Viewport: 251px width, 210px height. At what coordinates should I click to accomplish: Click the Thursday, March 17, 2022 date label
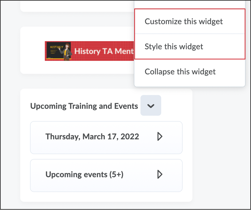pyautogui.click(x=92, y=137)
